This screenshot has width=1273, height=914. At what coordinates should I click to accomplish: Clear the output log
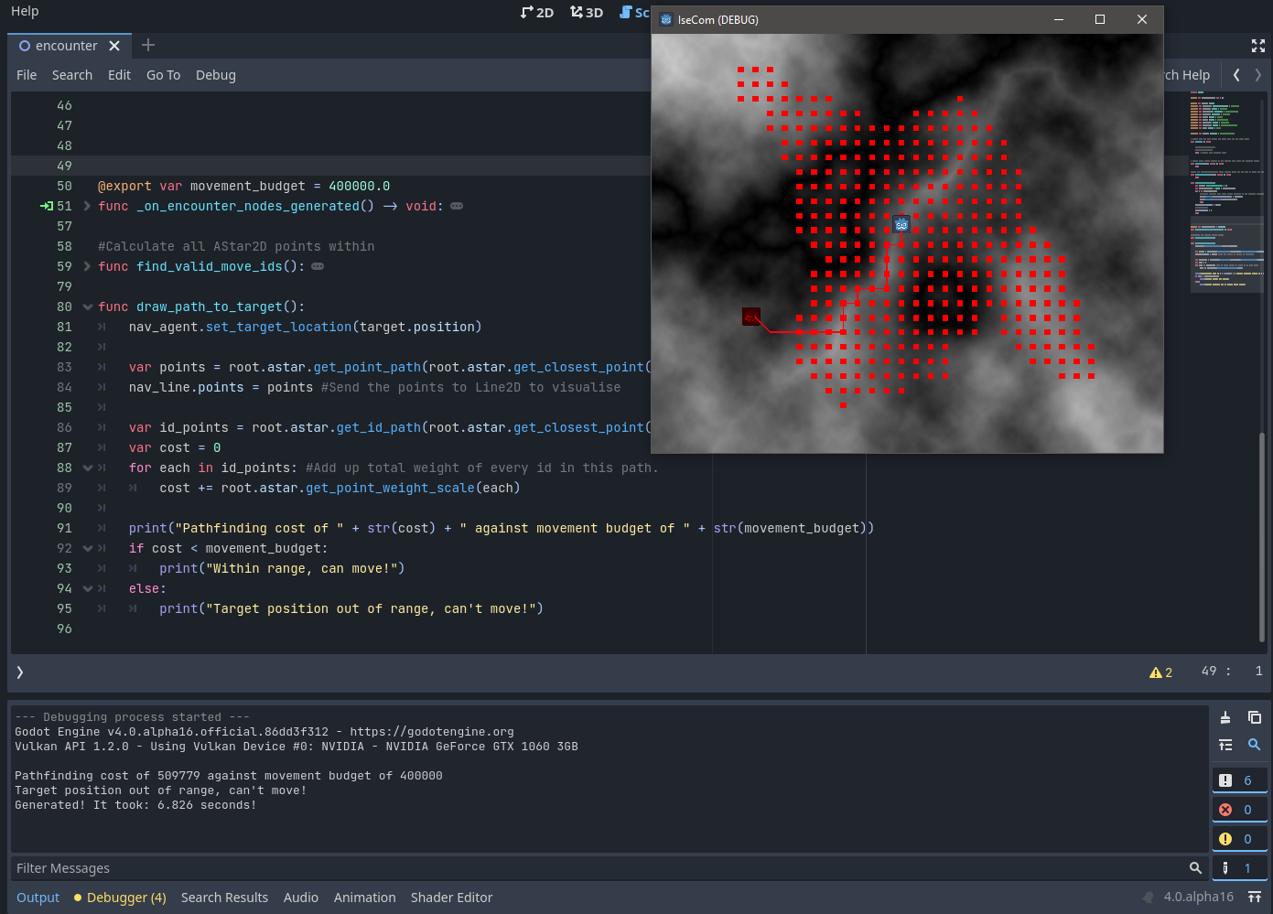click(x=1225, y=717)
